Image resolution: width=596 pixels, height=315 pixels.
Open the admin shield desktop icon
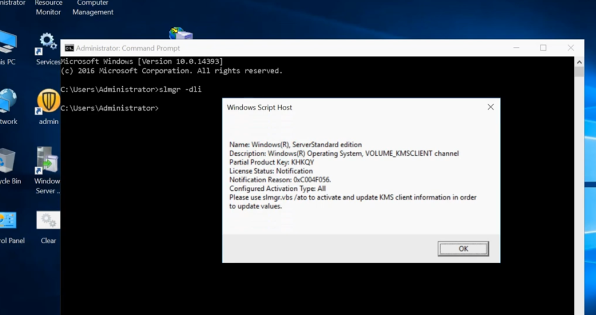pyautogui.click(x=49, y=102)
